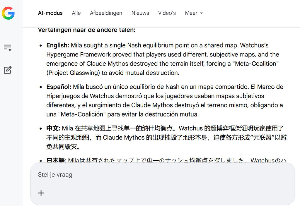The width and height of the screenshot is (300, 206).
Task: Click the text 'una "Meta-Coalición" para evitar'
Action: click(x=91, y=114)
